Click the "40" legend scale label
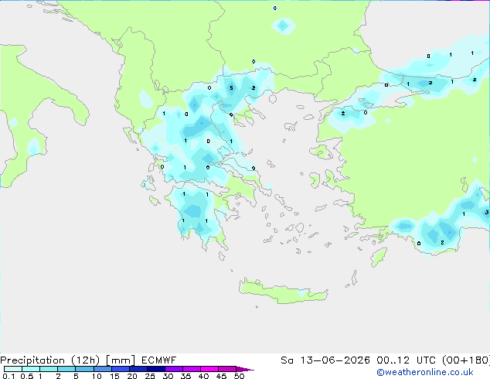This screenshot has width=490, height=379. click(203, 376)
